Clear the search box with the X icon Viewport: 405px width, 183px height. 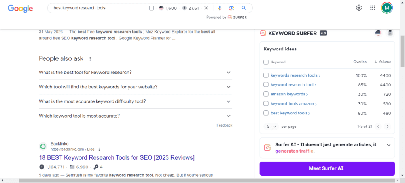tap(206, 8)
